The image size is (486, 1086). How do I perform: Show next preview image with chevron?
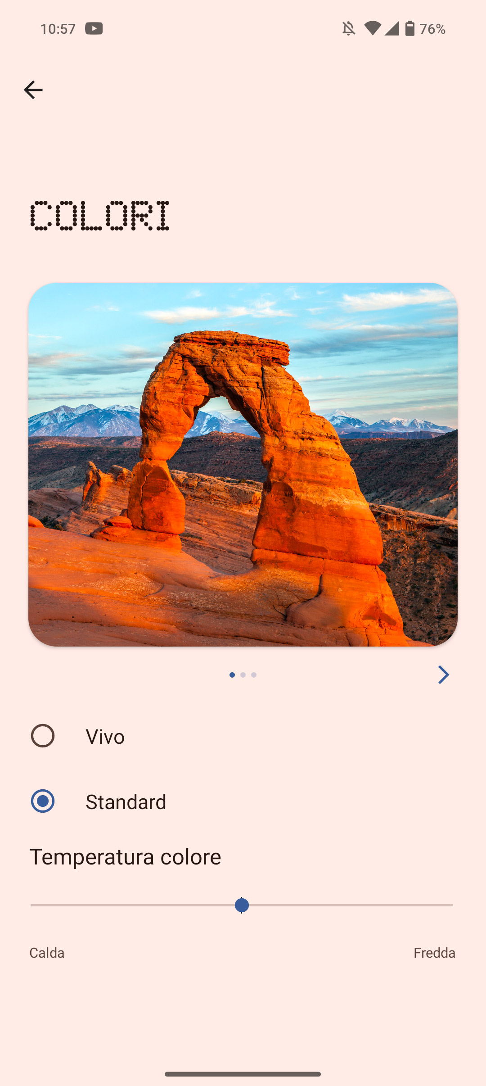coord(443,674)
